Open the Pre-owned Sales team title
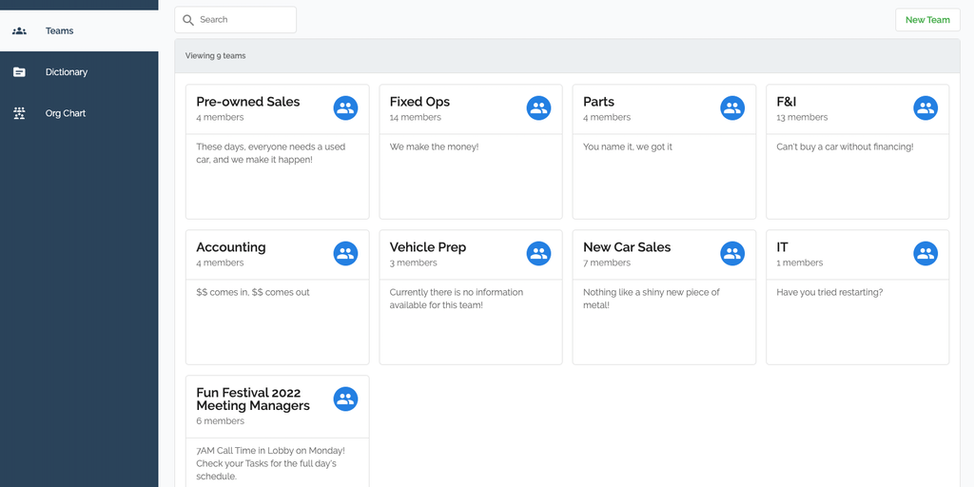Viewport: 974px width, 487px height. 247,102
